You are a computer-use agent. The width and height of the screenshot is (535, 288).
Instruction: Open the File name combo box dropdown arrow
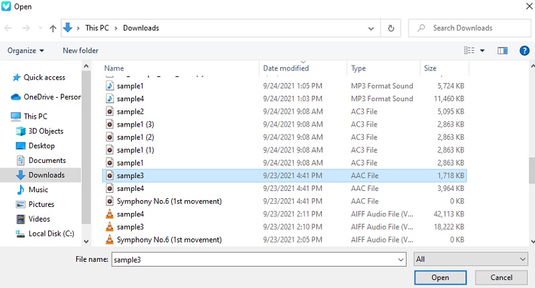401,259
